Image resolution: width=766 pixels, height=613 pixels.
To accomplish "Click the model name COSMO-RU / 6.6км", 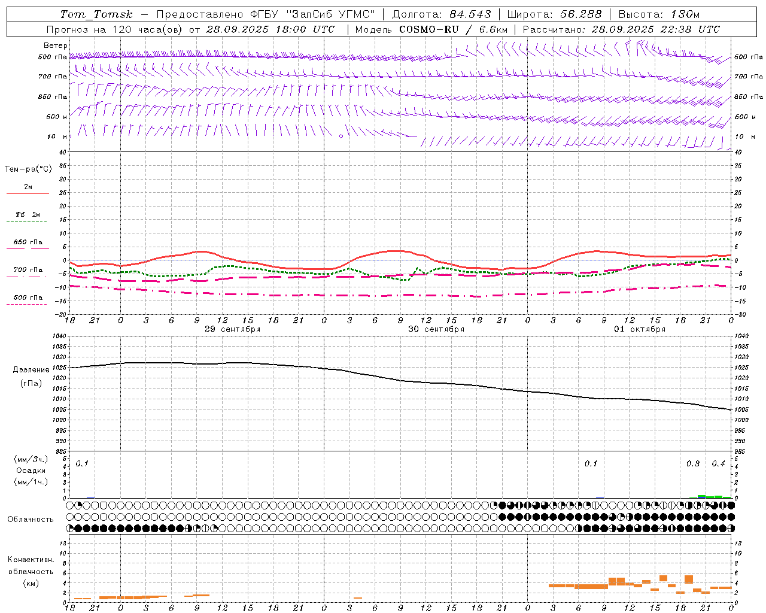I will coord(453,29).
